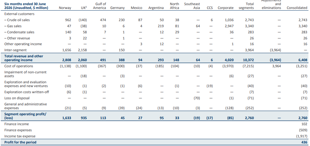Select the 'External customers' row label
Viewport: 310px width, 146px height.
click(19, 14)
